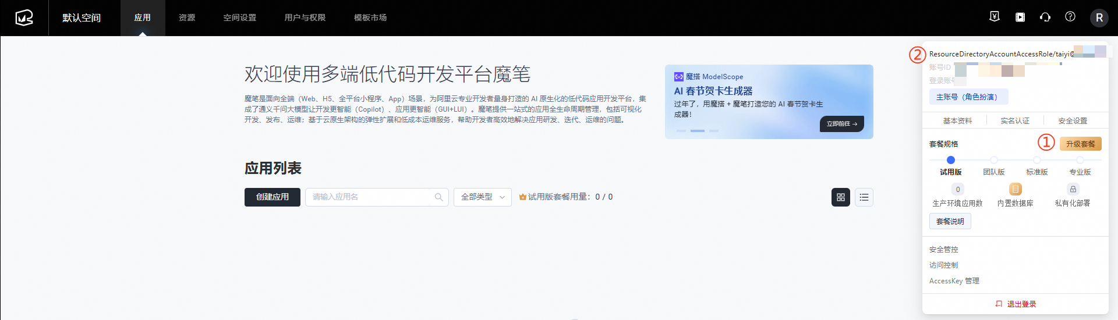Focus the 请输入应用名 search field
The height and width of the screenshot is (320, 1118).
click(377, 197)
